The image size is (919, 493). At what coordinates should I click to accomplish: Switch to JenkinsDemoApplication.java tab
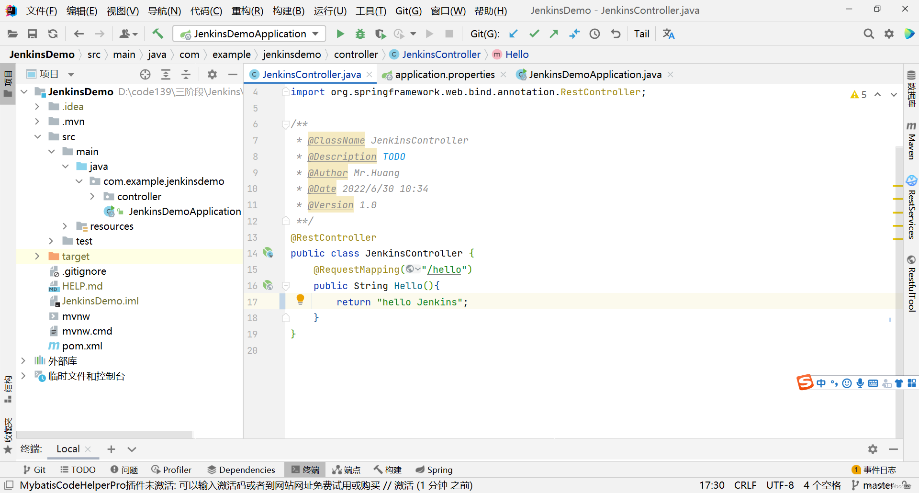coord(595,75)
